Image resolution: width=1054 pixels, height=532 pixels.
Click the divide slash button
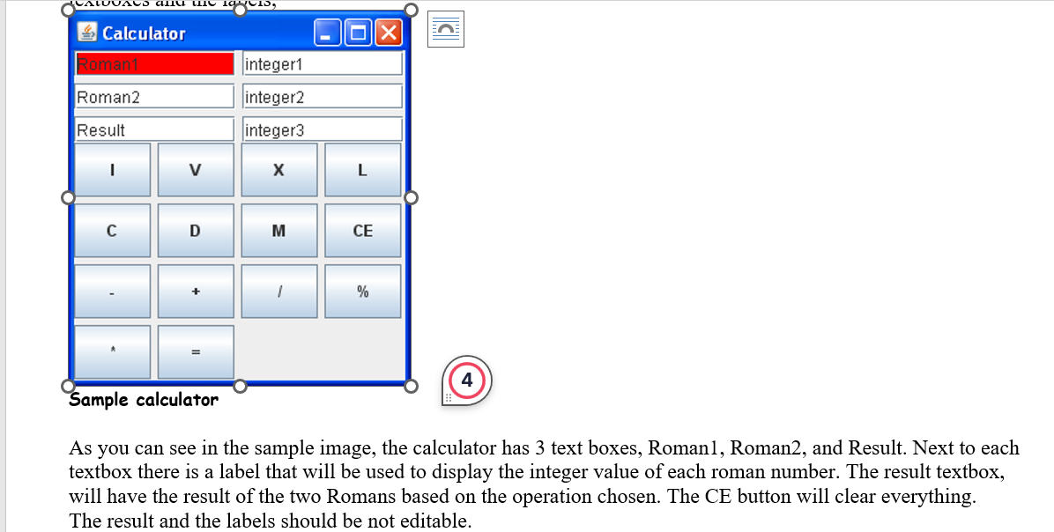coord(279,291)
